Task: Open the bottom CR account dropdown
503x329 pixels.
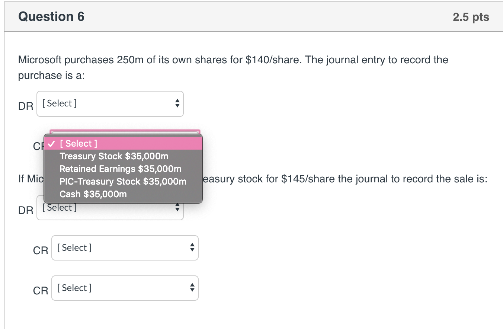Action: (x=125, y=288)
